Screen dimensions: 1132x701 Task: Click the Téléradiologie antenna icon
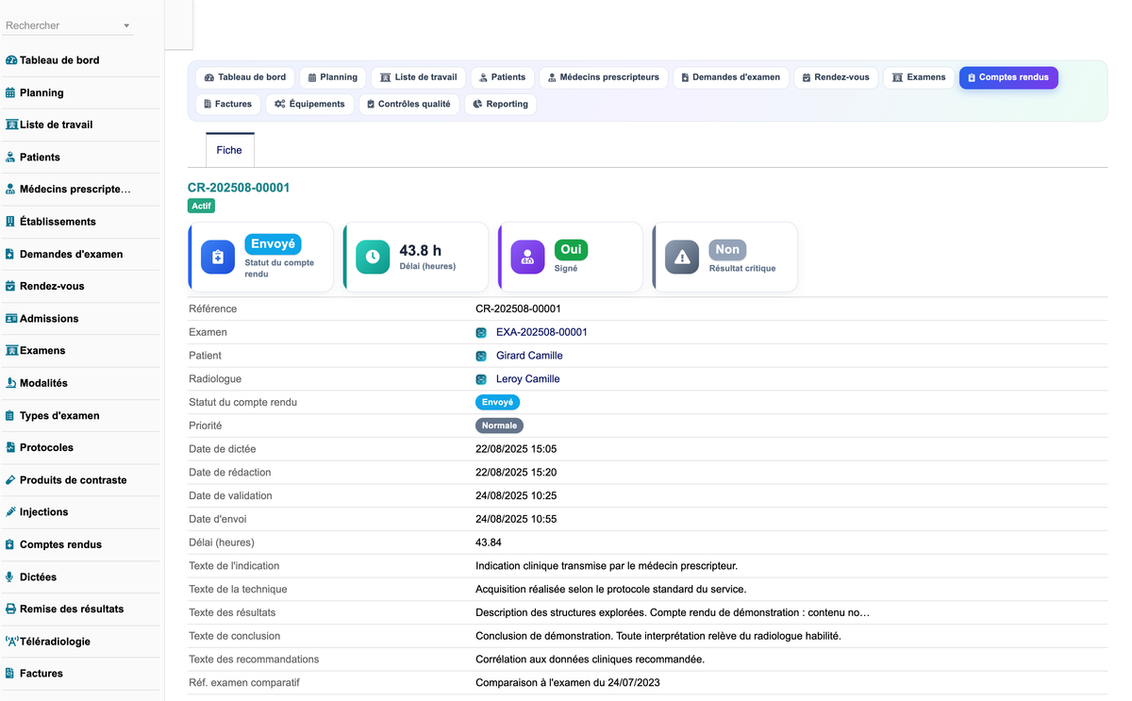pos(11,642)
